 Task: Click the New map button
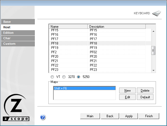[127, 91]
